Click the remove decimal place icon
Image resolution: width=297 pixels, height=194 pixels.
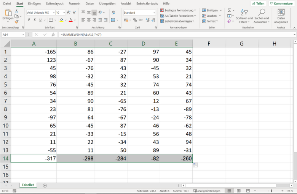click(153, 20)
